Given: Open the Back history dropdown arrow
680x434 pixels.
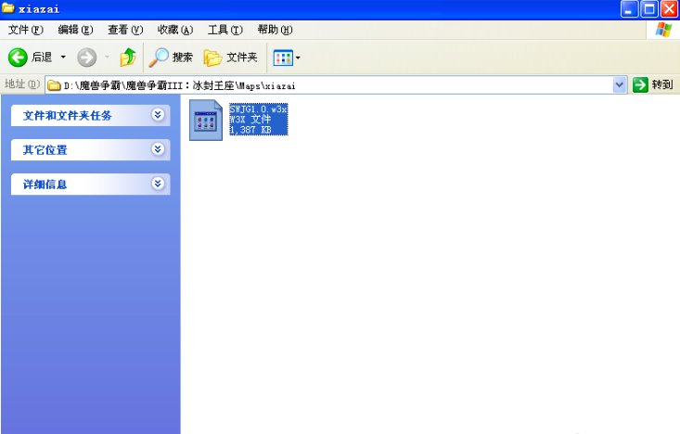Looking at the screenshot, I should click(x=63, y=57).
